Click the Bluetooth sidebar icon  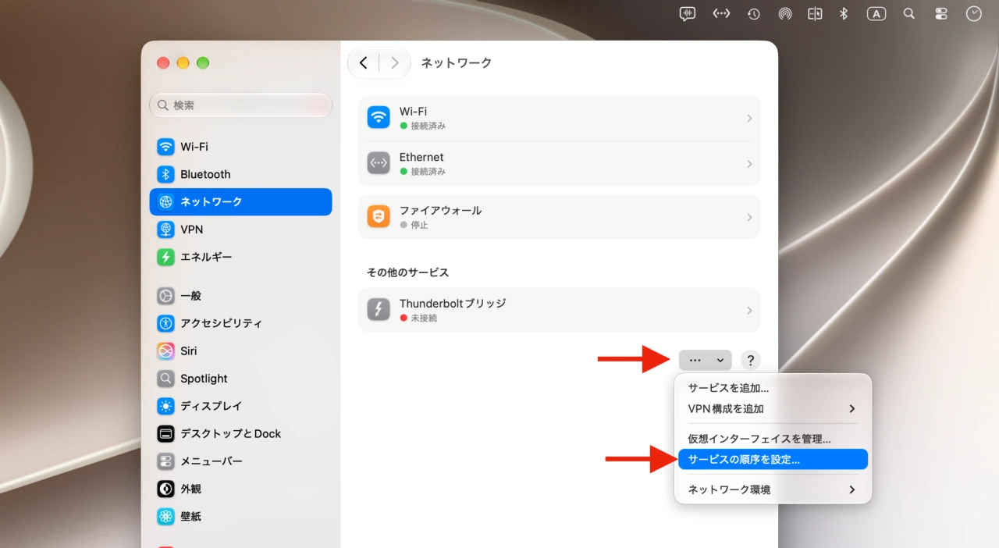click(x=165, y=174)
